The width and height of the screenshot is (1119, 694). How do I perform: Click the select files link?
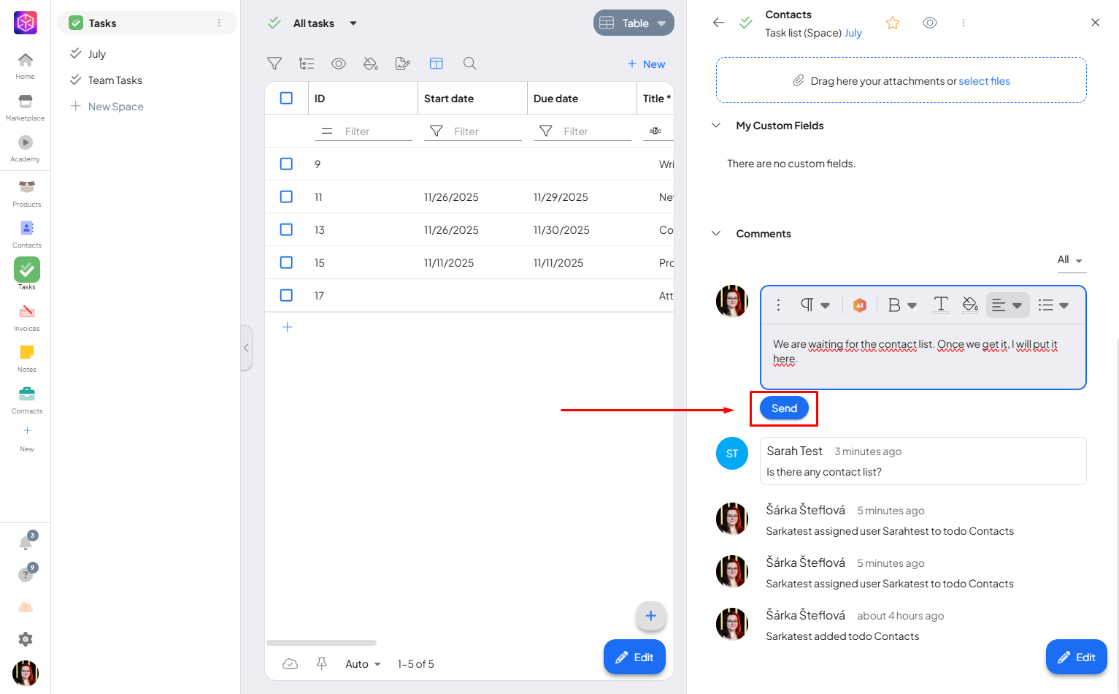coord(984,81)
